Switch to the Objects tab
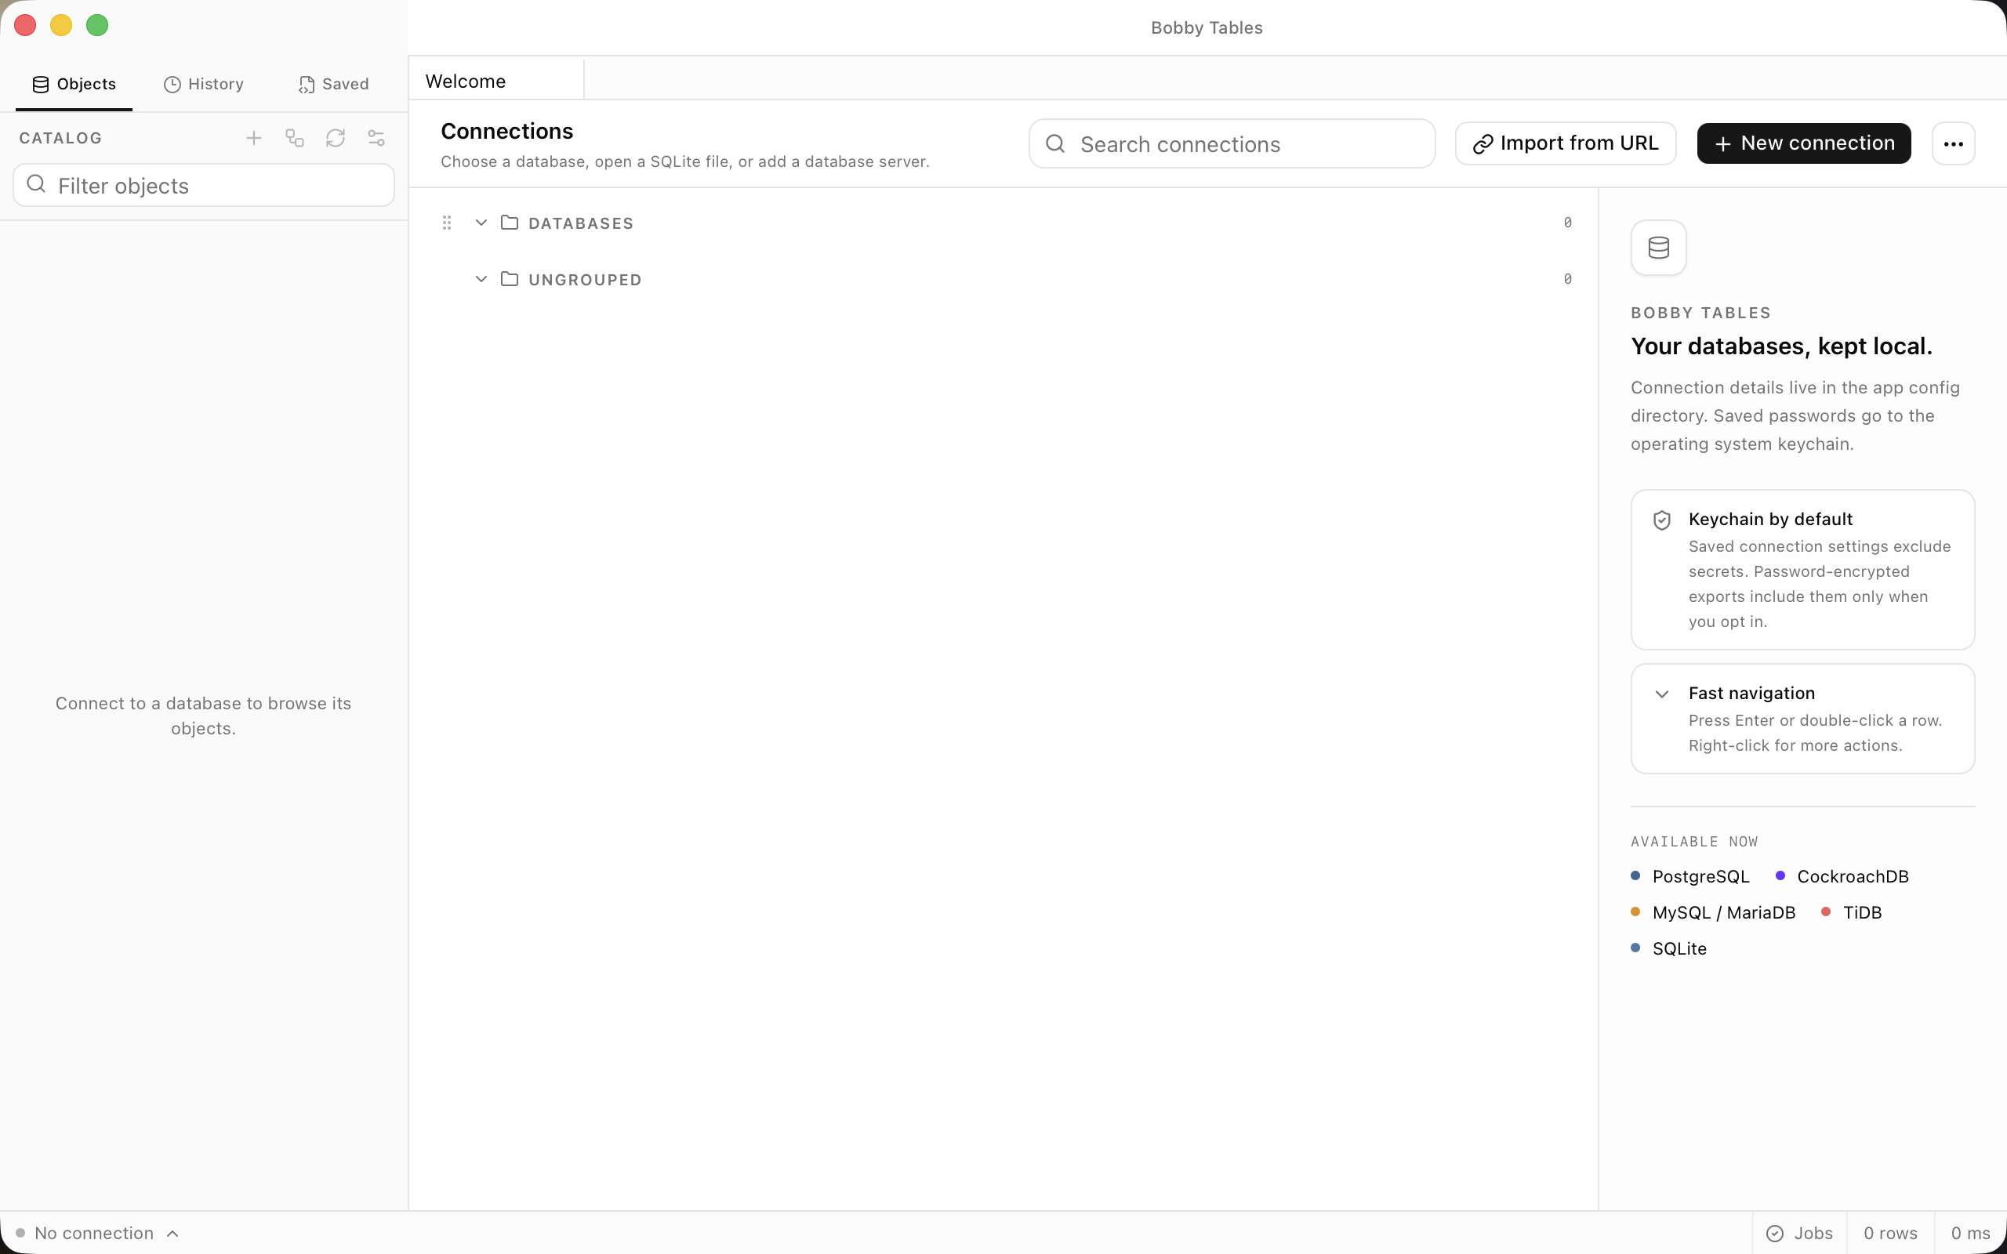 click(x=74, y=84)
